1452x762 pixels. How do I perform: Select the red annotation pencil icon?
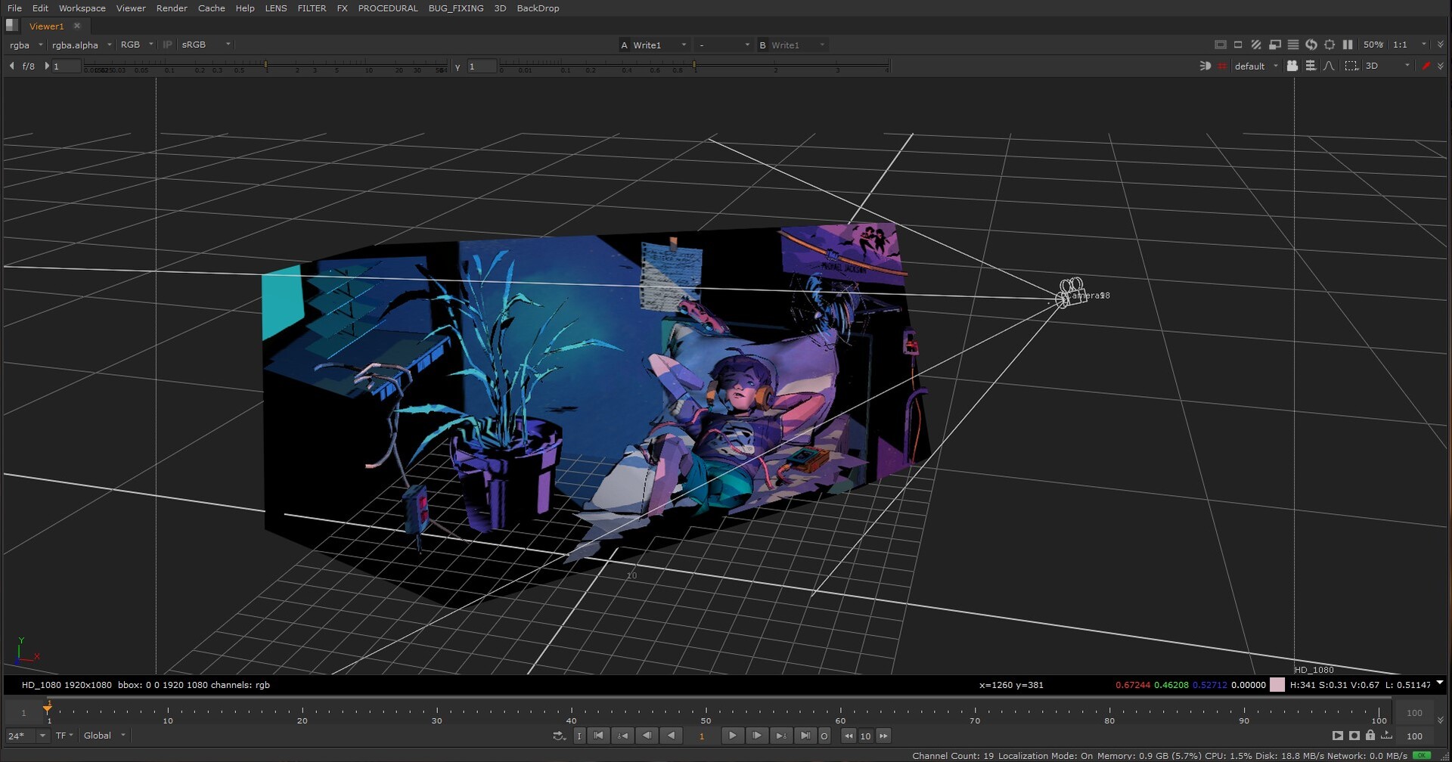point(1427,66)
